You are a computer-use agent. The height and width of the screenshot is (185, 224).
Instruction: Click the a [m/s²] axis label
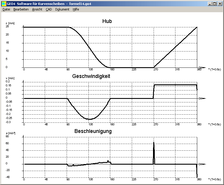pyautogui.click(x=10, y=133)
